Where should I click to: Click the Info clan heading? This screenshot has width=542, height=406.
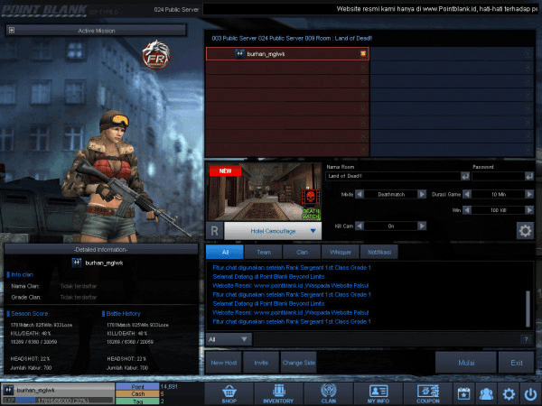pyautogui.click(x=22, y=274)
